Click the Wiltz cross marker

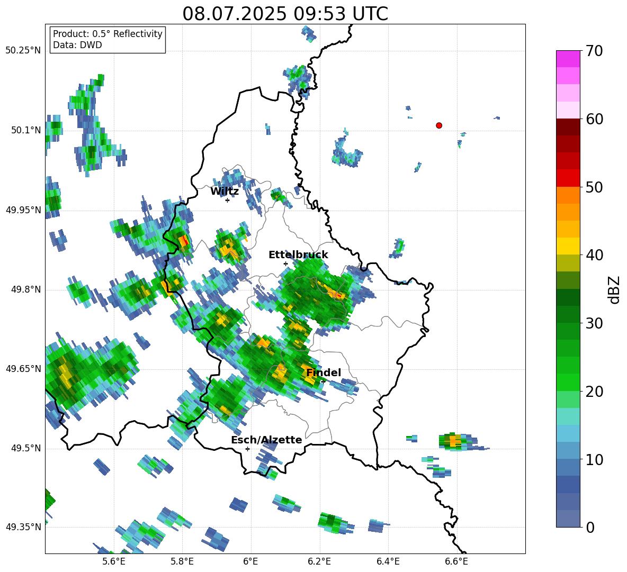coord(227,200)
